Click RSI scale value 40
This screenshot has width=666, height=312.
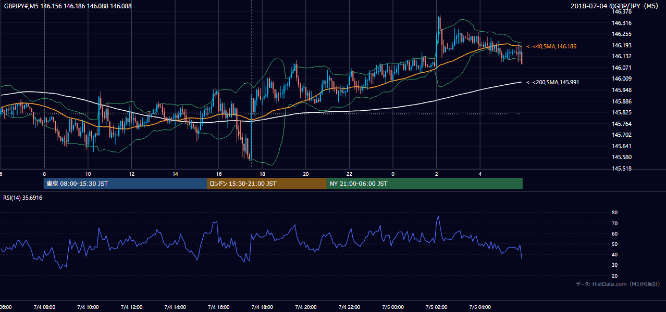615,254
